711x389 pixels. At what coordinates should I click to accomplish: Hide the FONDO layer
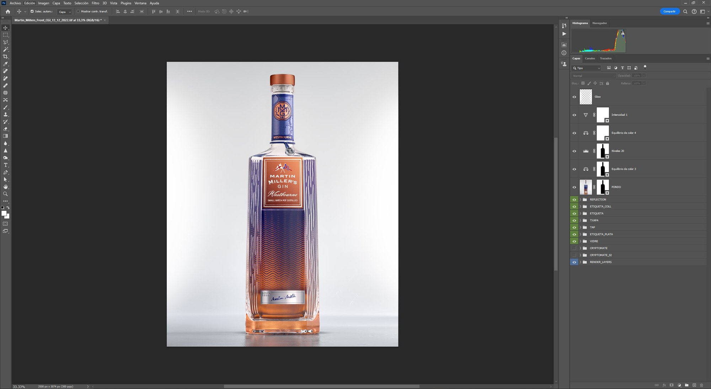(574, 187)
